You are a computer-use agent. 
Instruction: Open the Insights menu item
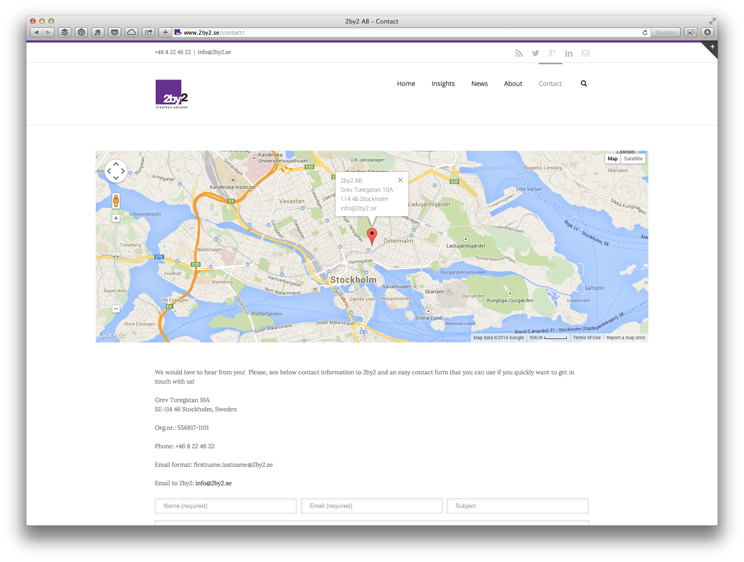[x=443, y=84]
